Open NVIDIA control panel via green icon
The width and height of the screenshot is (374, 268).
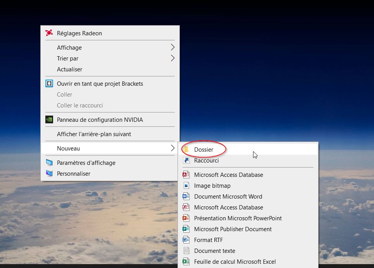coord(49,119)
